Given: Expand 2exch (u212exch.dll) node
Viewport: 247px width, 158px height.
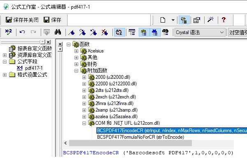Looking at the screenshot, I should [x=84, y=97].
